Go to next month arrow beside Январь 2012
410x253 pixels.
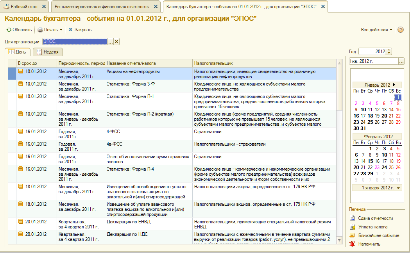(x=394, y=85)
